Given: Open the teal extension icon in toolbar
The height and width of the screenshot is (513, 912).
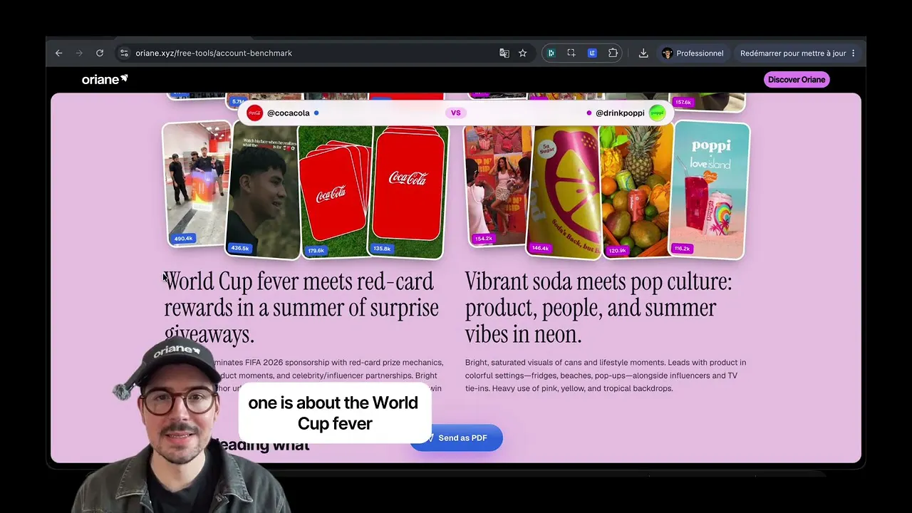Looking at the screenshot, I should click(x=551, y=53).
